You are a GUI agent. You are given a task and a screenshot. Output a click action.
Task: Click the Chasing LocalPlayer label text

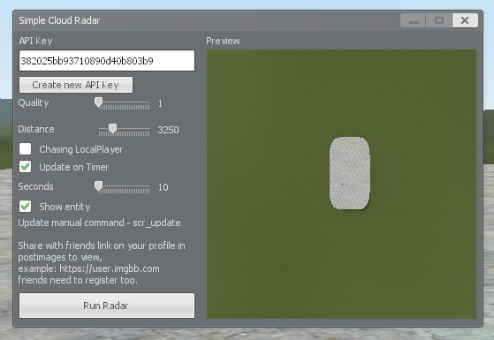click(81, 149)
